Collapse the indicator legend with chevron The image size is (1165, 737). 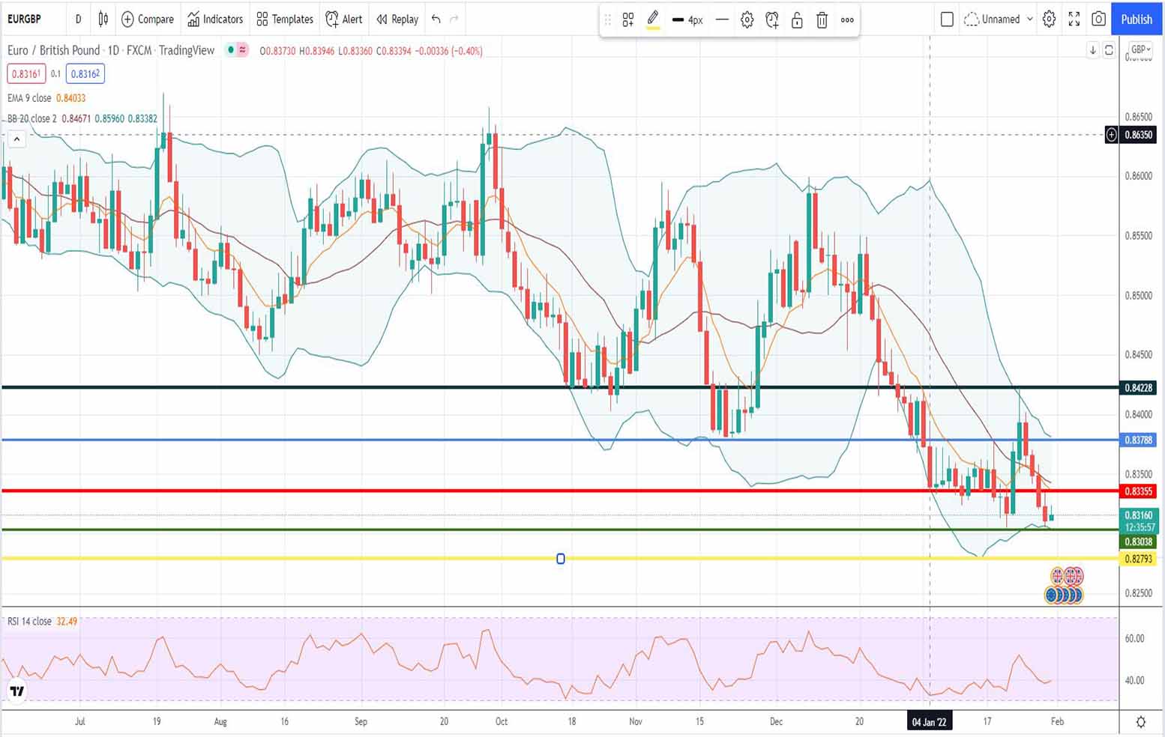pyautogui.click(x=16, y=139)
